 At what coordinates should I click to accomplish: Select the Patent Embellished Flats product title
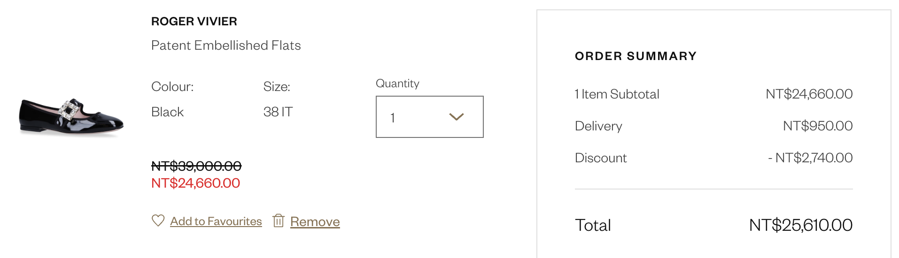click(x=226, y=46)
